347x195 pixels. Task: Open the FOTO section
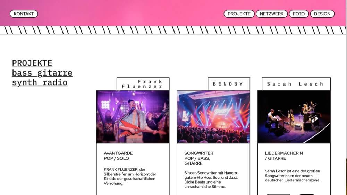coord(299,14)
